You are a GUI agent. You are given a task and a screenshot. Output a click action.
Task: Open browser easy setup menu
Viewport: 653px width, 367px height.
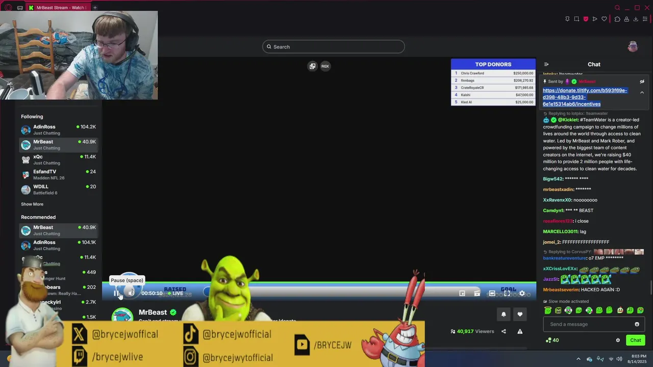(x=645, y=19)
